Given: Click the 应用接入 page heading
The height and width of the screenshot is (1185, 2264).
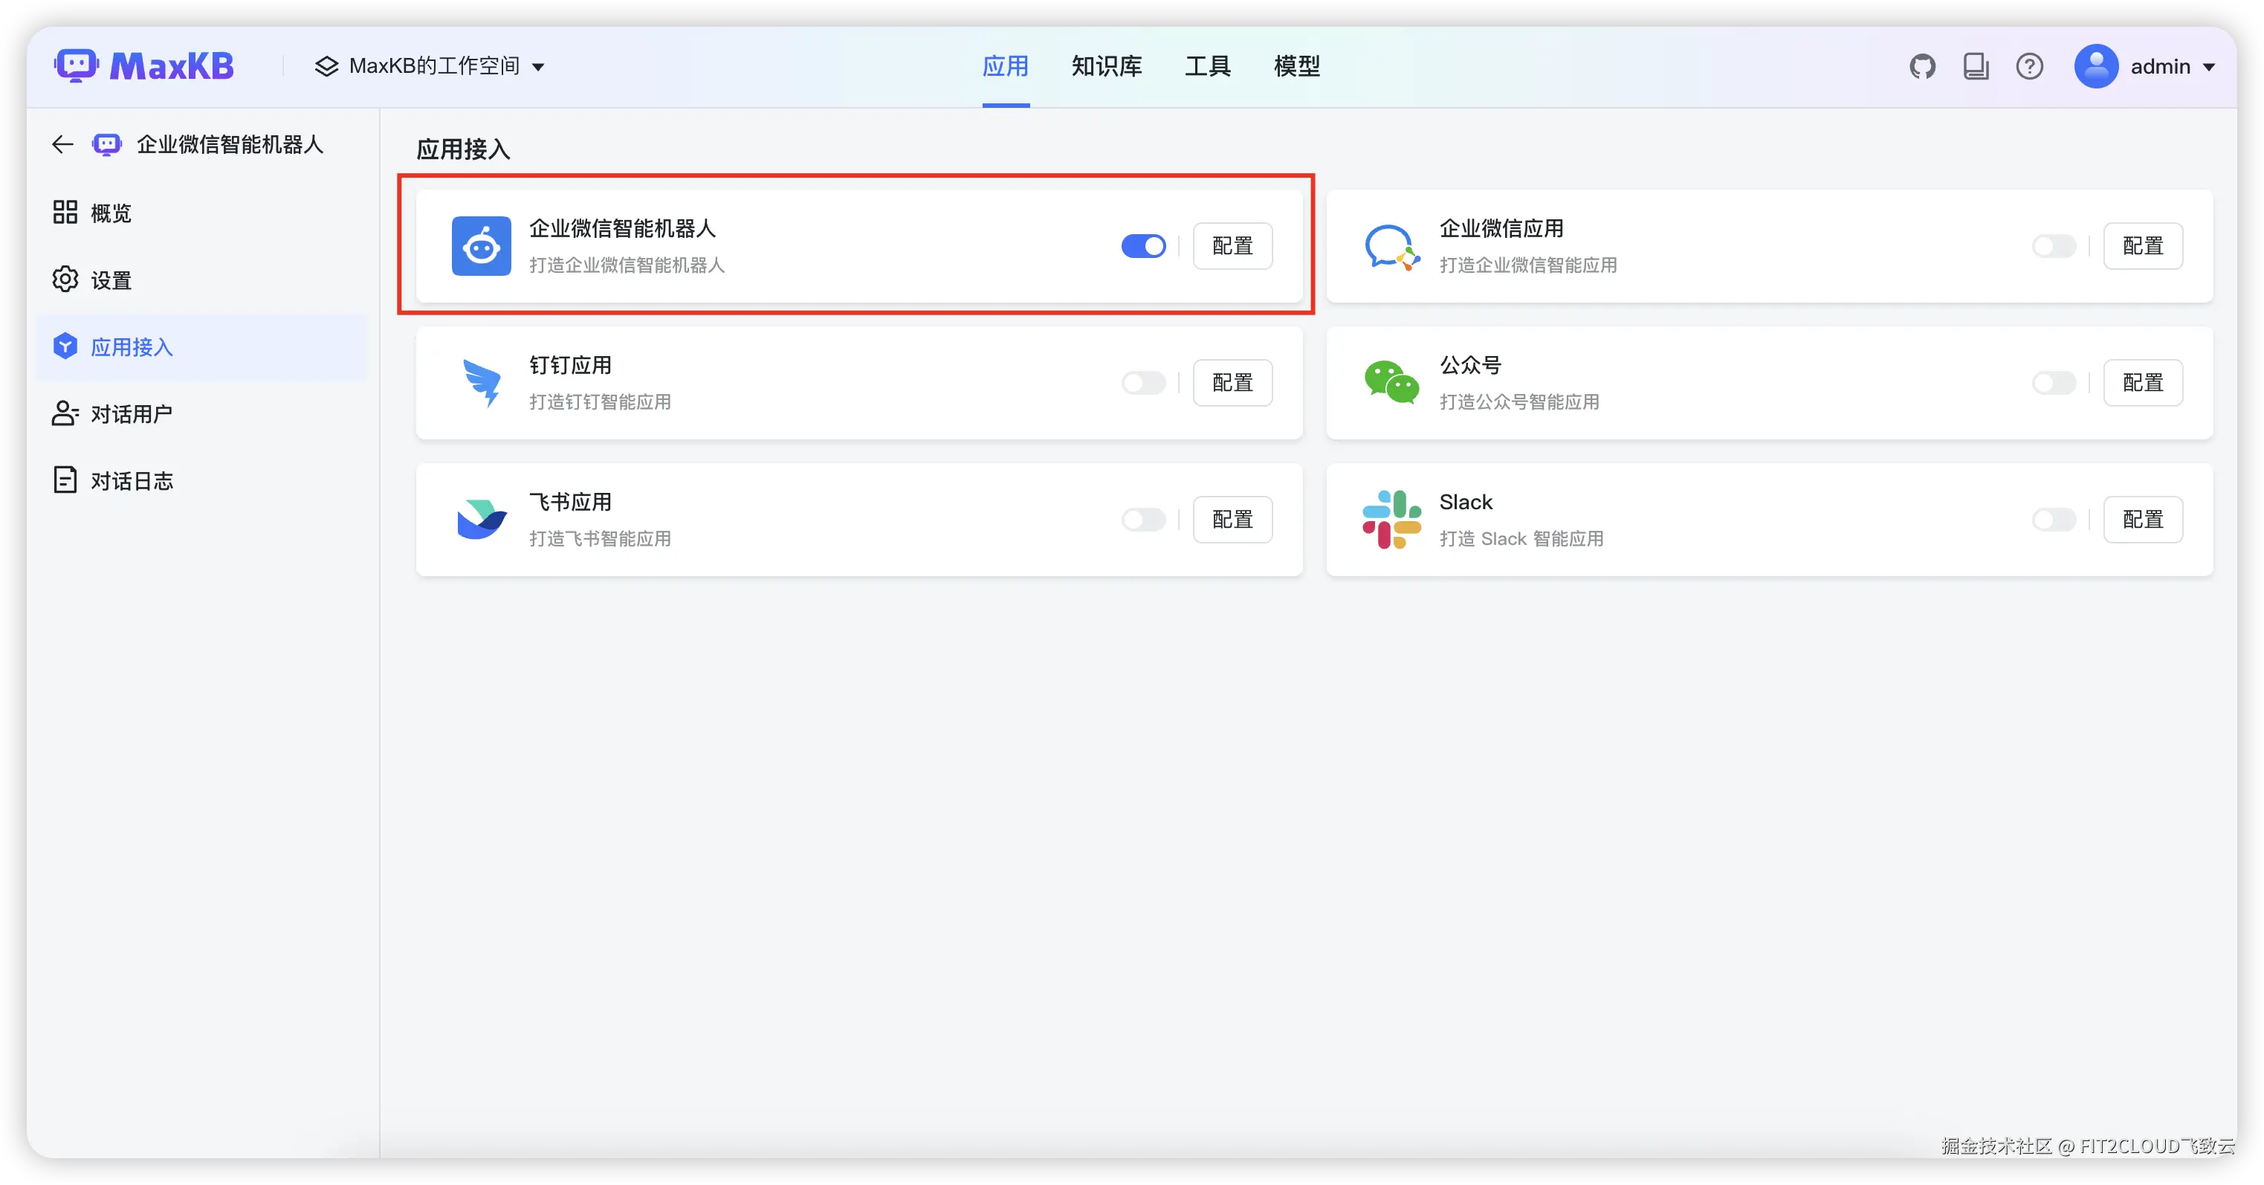Looking at the screenshot, I should click(x=463, y=149).
